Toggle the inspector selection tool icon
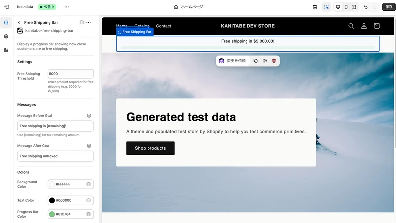This screenshot has height=223, width=396. [x=326, y=7]
